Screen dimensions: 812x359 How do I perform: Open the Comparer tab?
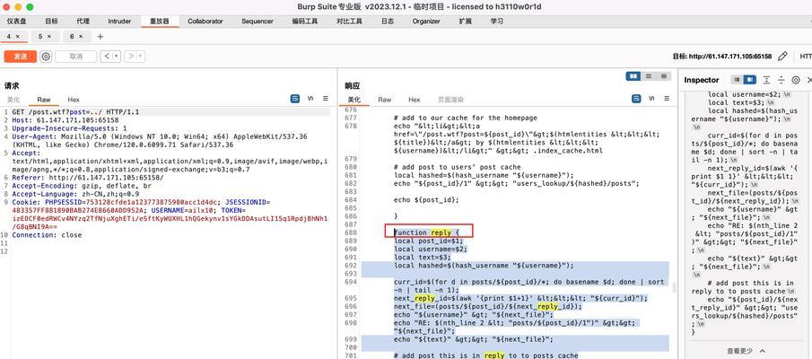tap(350, 22)
